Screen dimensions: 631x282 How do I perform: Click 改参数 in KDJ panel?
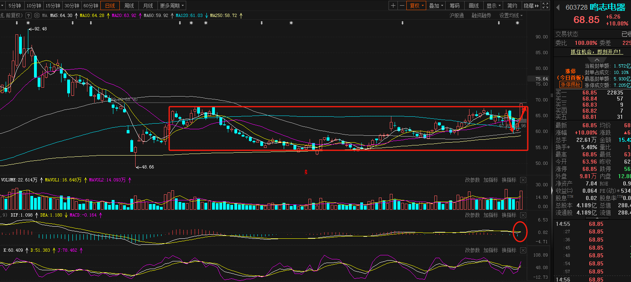(x=472, y=250)
